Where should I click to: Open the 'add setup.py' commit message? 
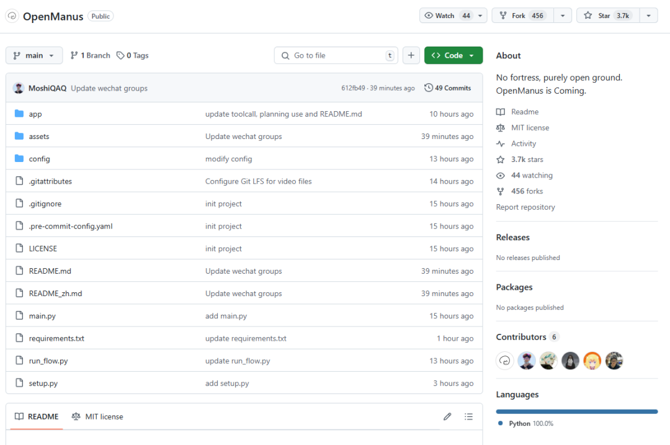(x=227, y=383)
